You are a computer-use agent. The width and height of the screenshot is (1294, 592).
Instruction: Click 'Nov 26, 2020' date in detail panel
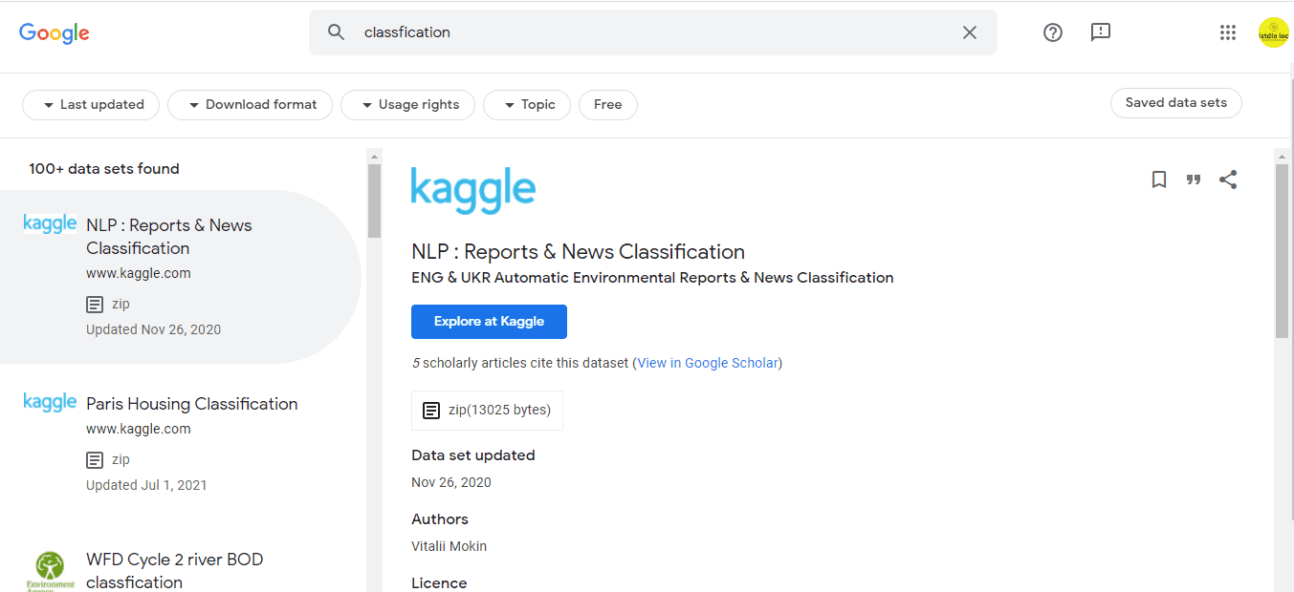point(451,482)
